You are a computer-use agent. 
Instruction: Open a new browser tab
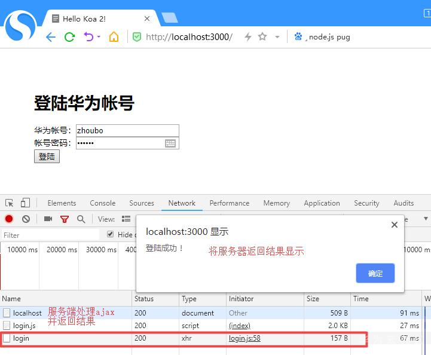169,18
